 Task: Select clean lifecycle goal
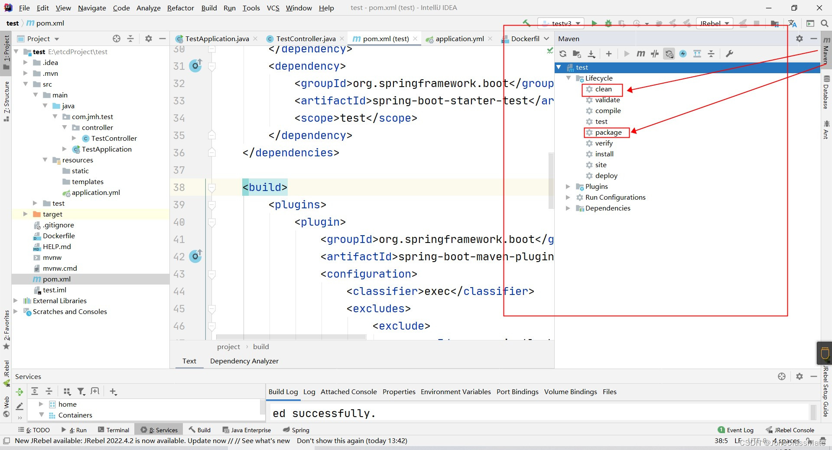tap(603, 89)
